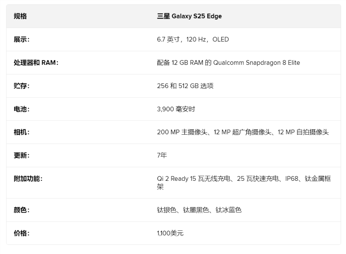Click the 规格 header cell
The height and width of the screenshot is (254, 346).
tap(20, 16)
